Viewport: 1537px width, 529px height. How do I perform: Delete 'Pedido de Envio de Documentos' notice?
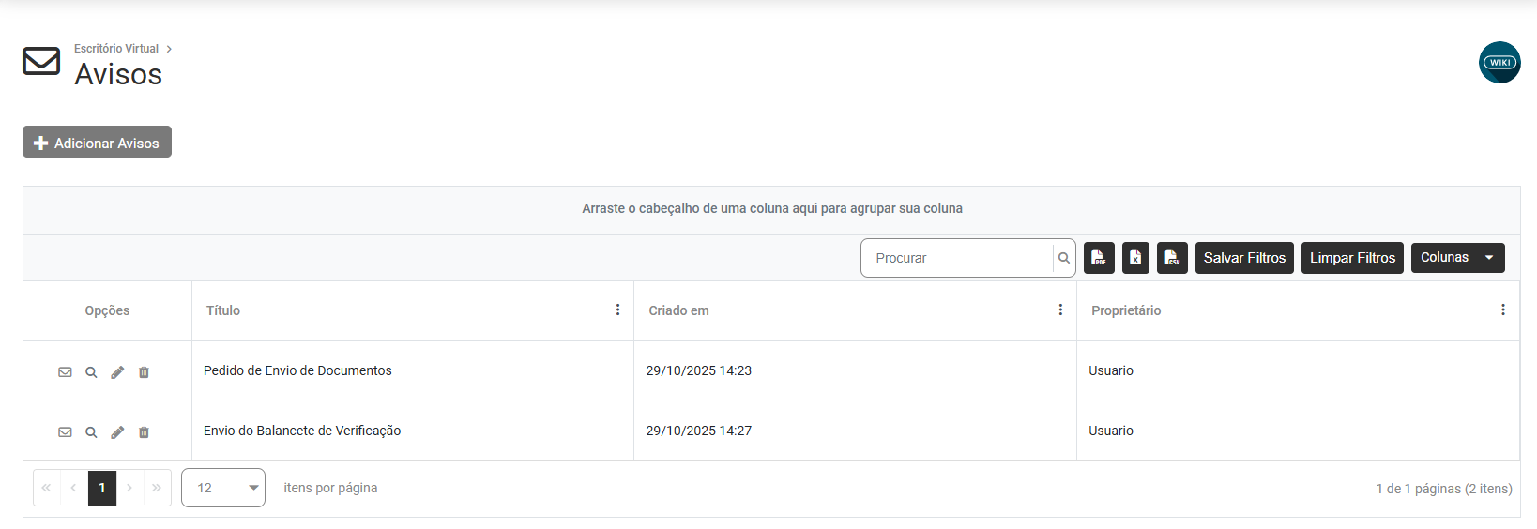tap(144, 372)
